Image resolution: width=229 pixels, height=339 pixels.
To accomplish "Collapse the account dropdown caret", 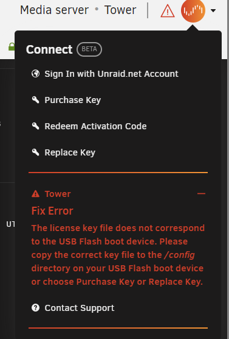I will click(x=213, y=10).
